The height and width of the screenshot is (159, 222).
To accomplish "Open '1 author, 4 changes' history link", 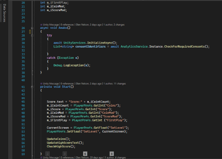I will coord(115,158).
